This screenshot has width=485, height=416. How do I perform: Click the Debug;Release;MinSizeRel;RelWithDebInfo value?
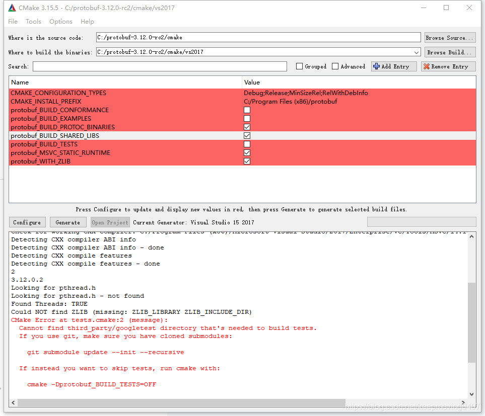(306, 93)
